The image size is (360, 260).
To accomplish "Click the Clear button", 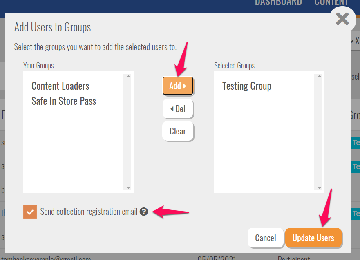I will tap(178, 131).
